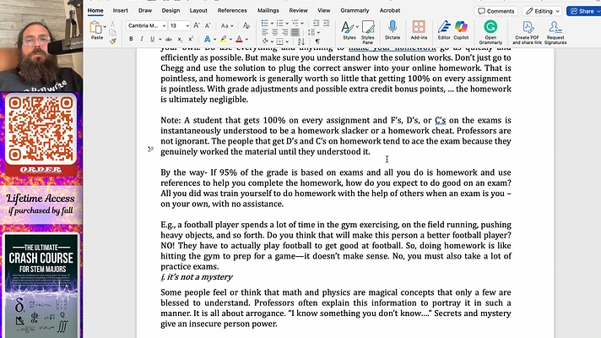Toggle underline formatting

click(x=152, y=39)
